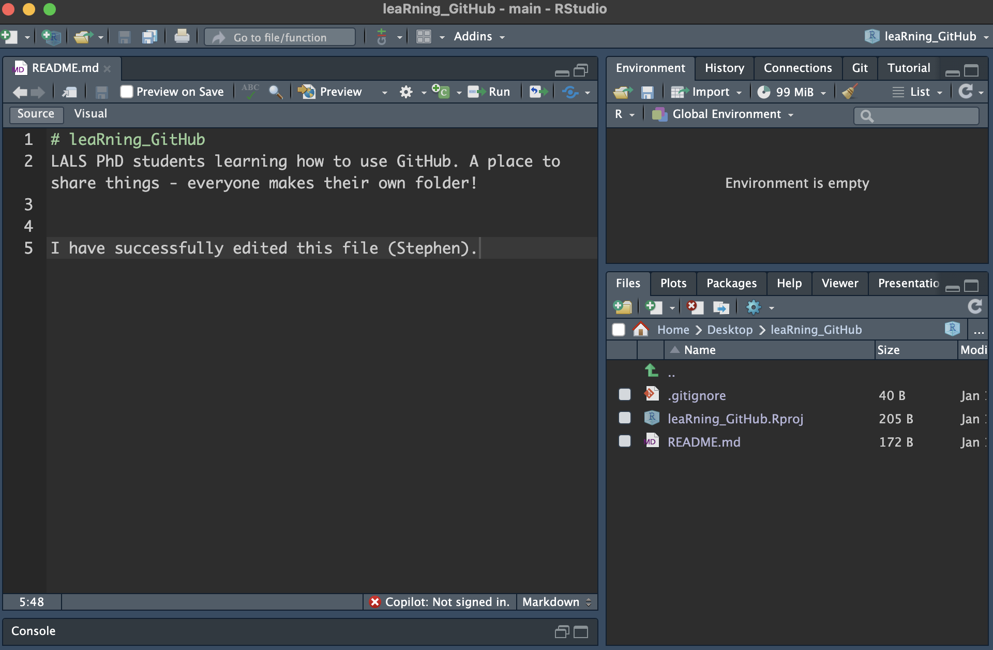Open the List view mode dropdown
Image resolution: width=993 pixels, height=650 pixels.
click(917, 92)
